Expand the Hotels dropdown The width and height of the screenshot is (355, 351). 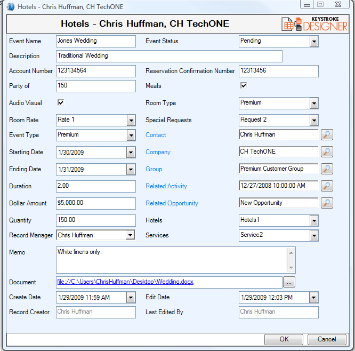[x=314, y=220]
